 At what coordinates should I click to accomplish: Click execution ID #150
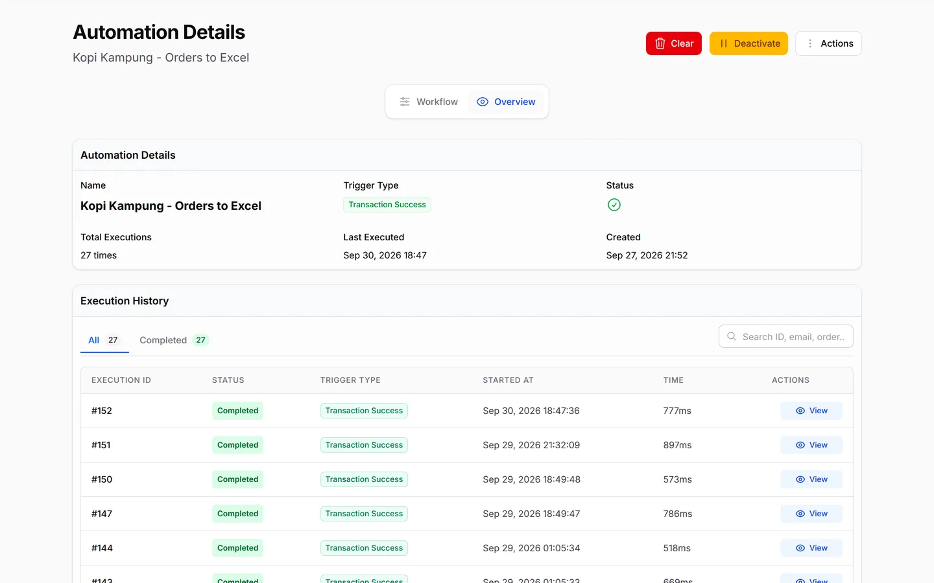pyautogui.click(x=102, y=479)
